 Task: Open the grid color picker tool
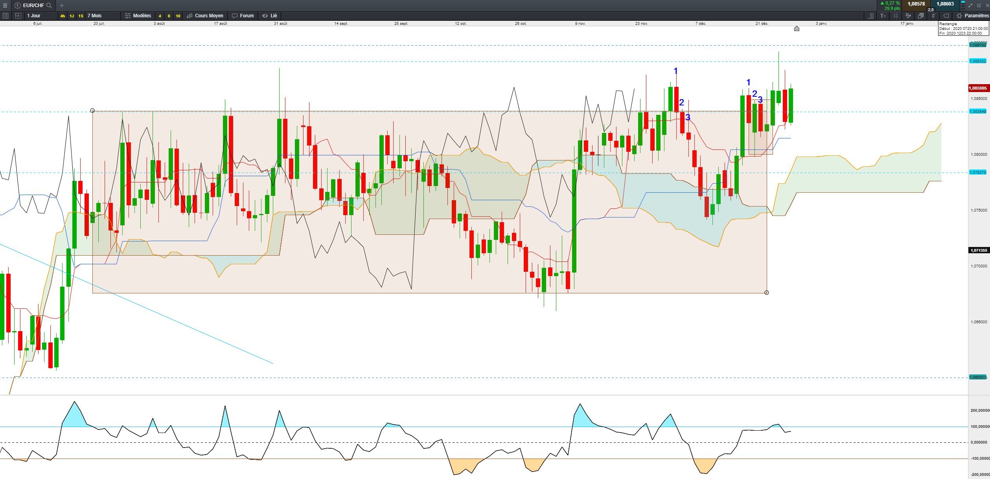pos(908,16)
